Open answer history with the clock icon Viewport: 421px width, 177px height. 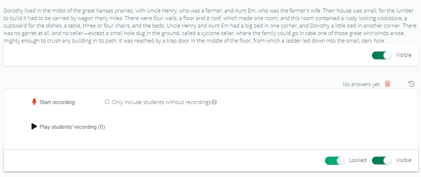[411, 84]
